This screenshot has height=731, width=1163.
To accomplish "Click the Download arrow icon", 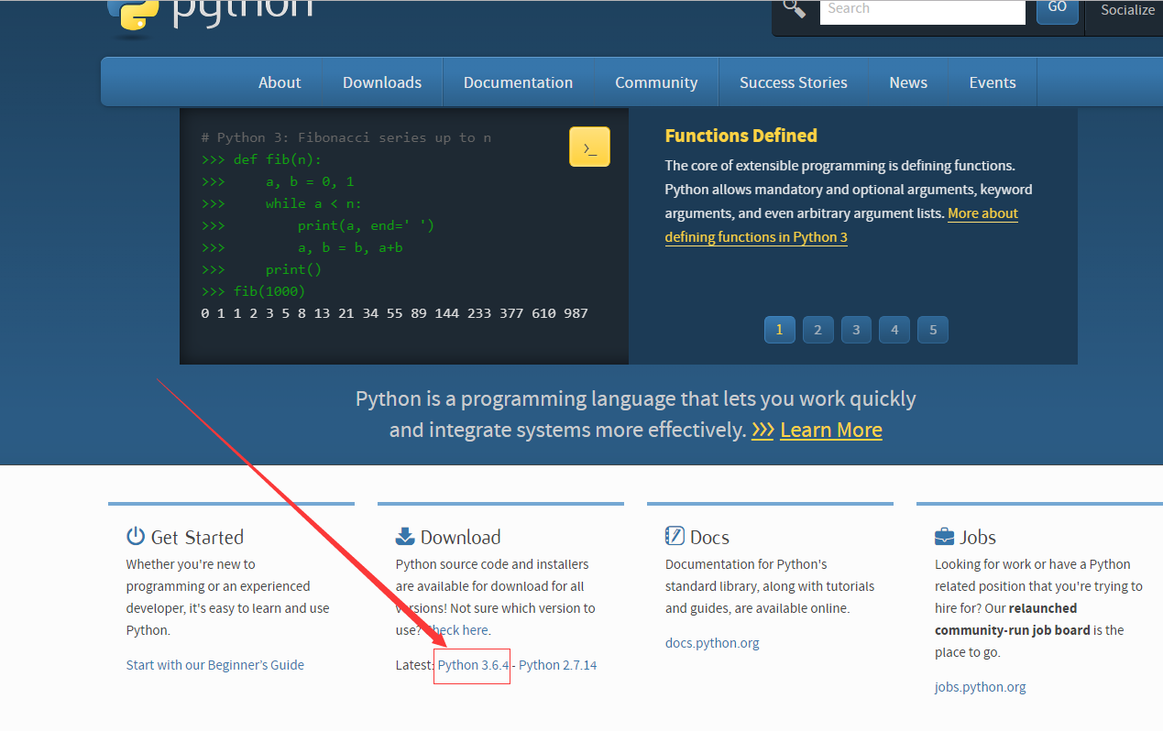I will coord(405,536).
